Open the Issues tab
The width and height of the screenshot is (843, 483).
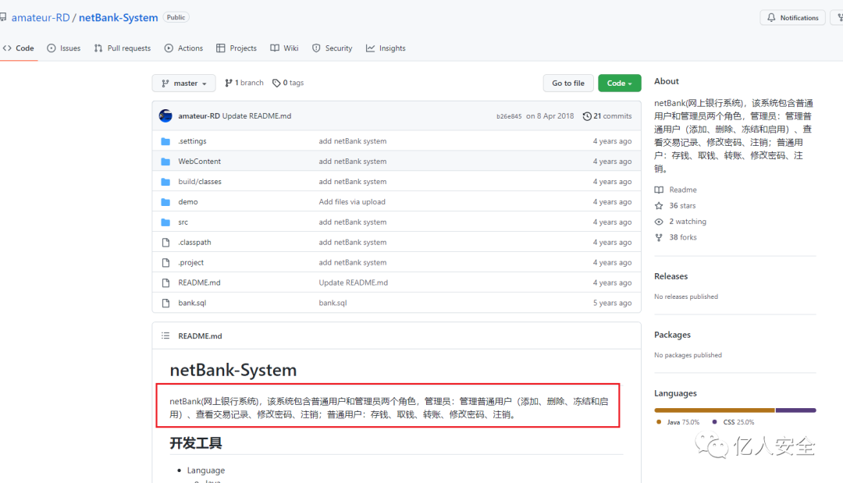[x=64, y=48]
